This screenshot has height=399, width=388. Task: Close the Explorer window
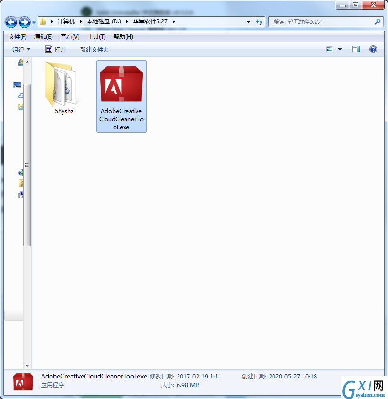(373, 5)
